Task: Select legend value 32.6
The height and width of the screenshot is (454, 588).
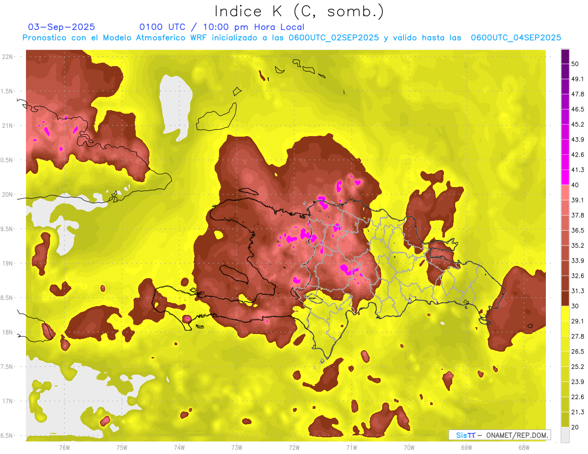Action: pyautogui.click(x=578, y=276)
